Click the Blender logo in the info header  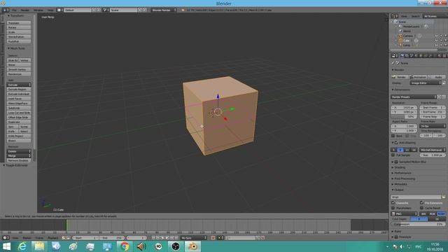tap(183, 10)
